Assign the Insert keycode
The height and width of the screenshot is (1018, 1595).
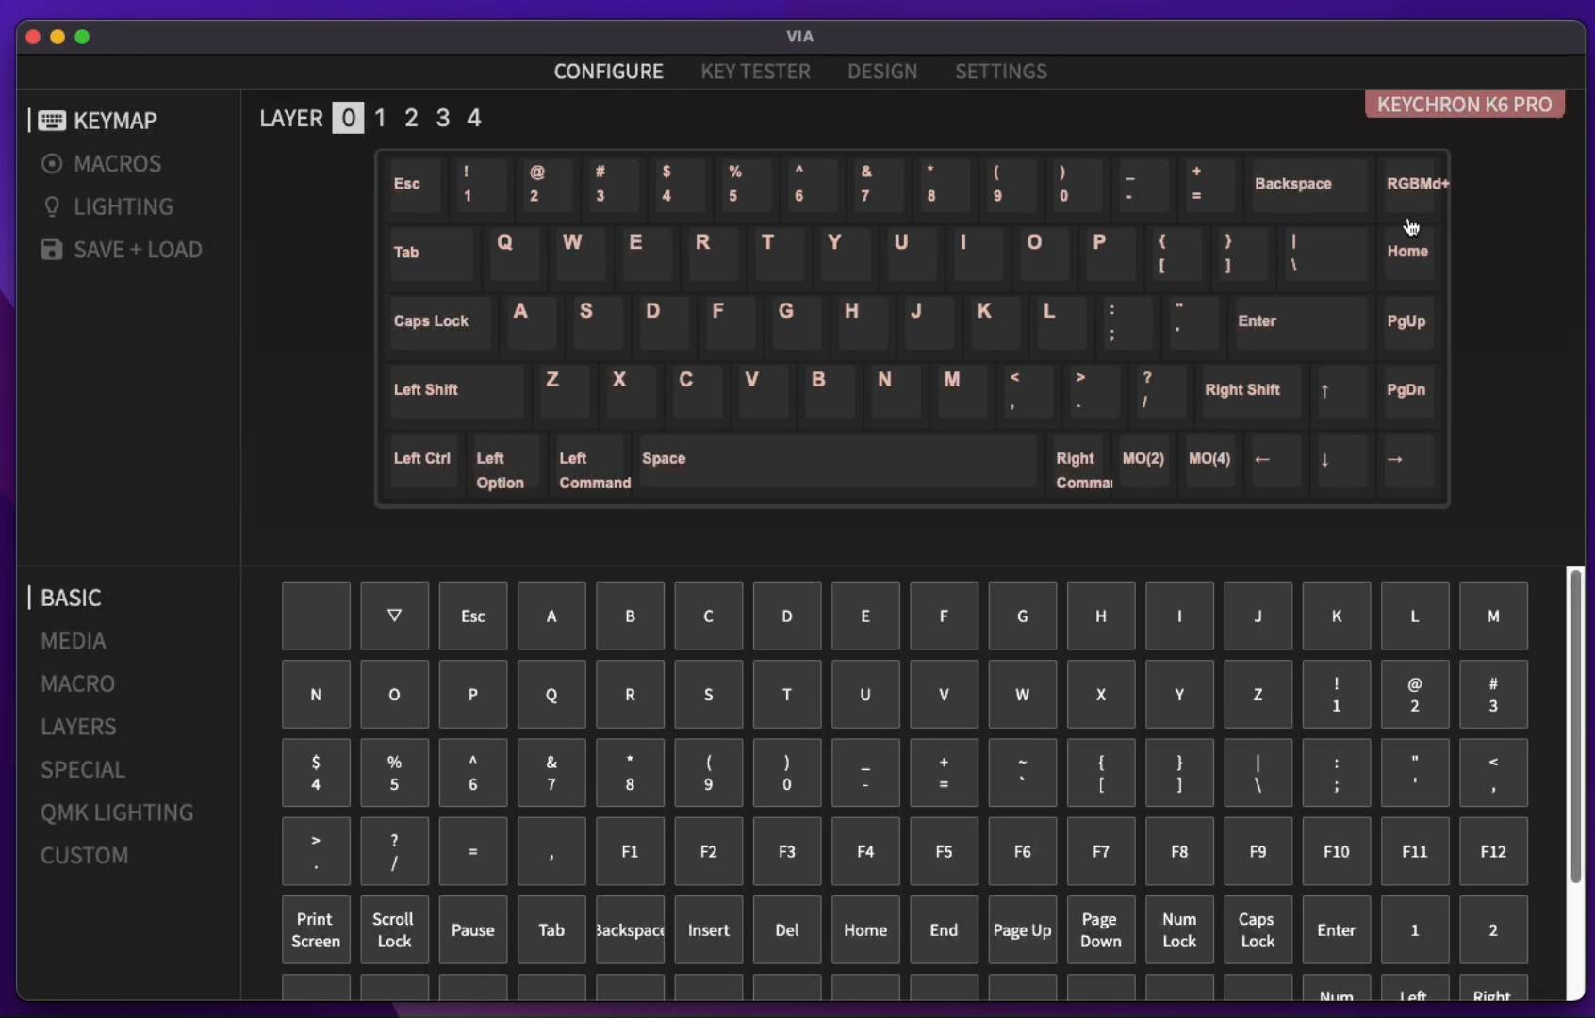click(708, 930)
